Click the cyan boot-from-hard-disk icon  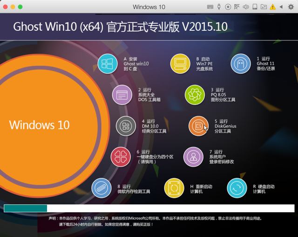(237, 188)
